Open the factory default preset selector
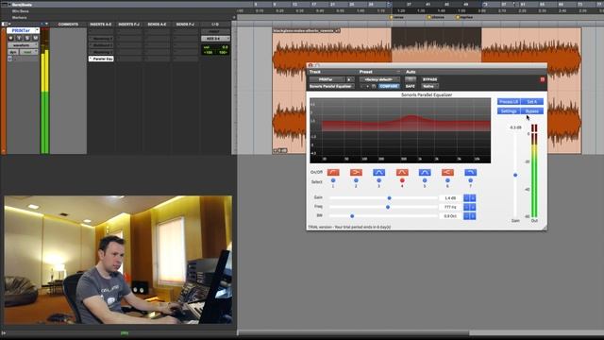 (x=379, y=79)
